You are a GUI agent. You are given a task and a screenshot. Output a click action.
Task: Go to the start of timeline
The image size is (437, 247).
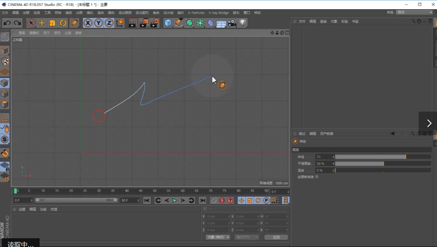point(147,200)
